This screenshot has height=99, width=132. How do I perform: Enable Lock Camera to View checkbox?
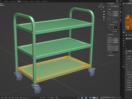tap(113, 31)
